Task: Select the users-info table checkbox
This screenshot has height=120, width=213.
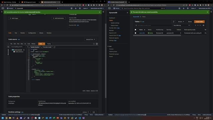Action: 135,33
